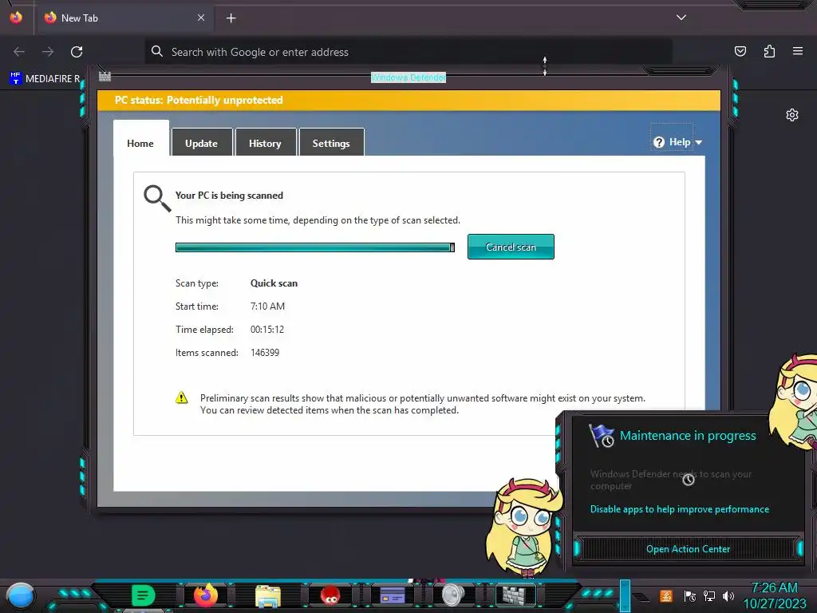This screenshot has height=613, width=817.
Task: Click the clock showing 7:26 AM
Action: 774,588
